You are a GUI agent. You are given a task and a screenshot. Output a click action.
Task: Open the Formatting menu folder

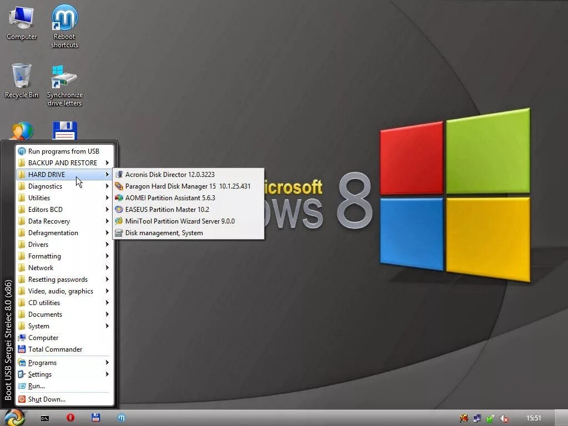pos(64,256)
